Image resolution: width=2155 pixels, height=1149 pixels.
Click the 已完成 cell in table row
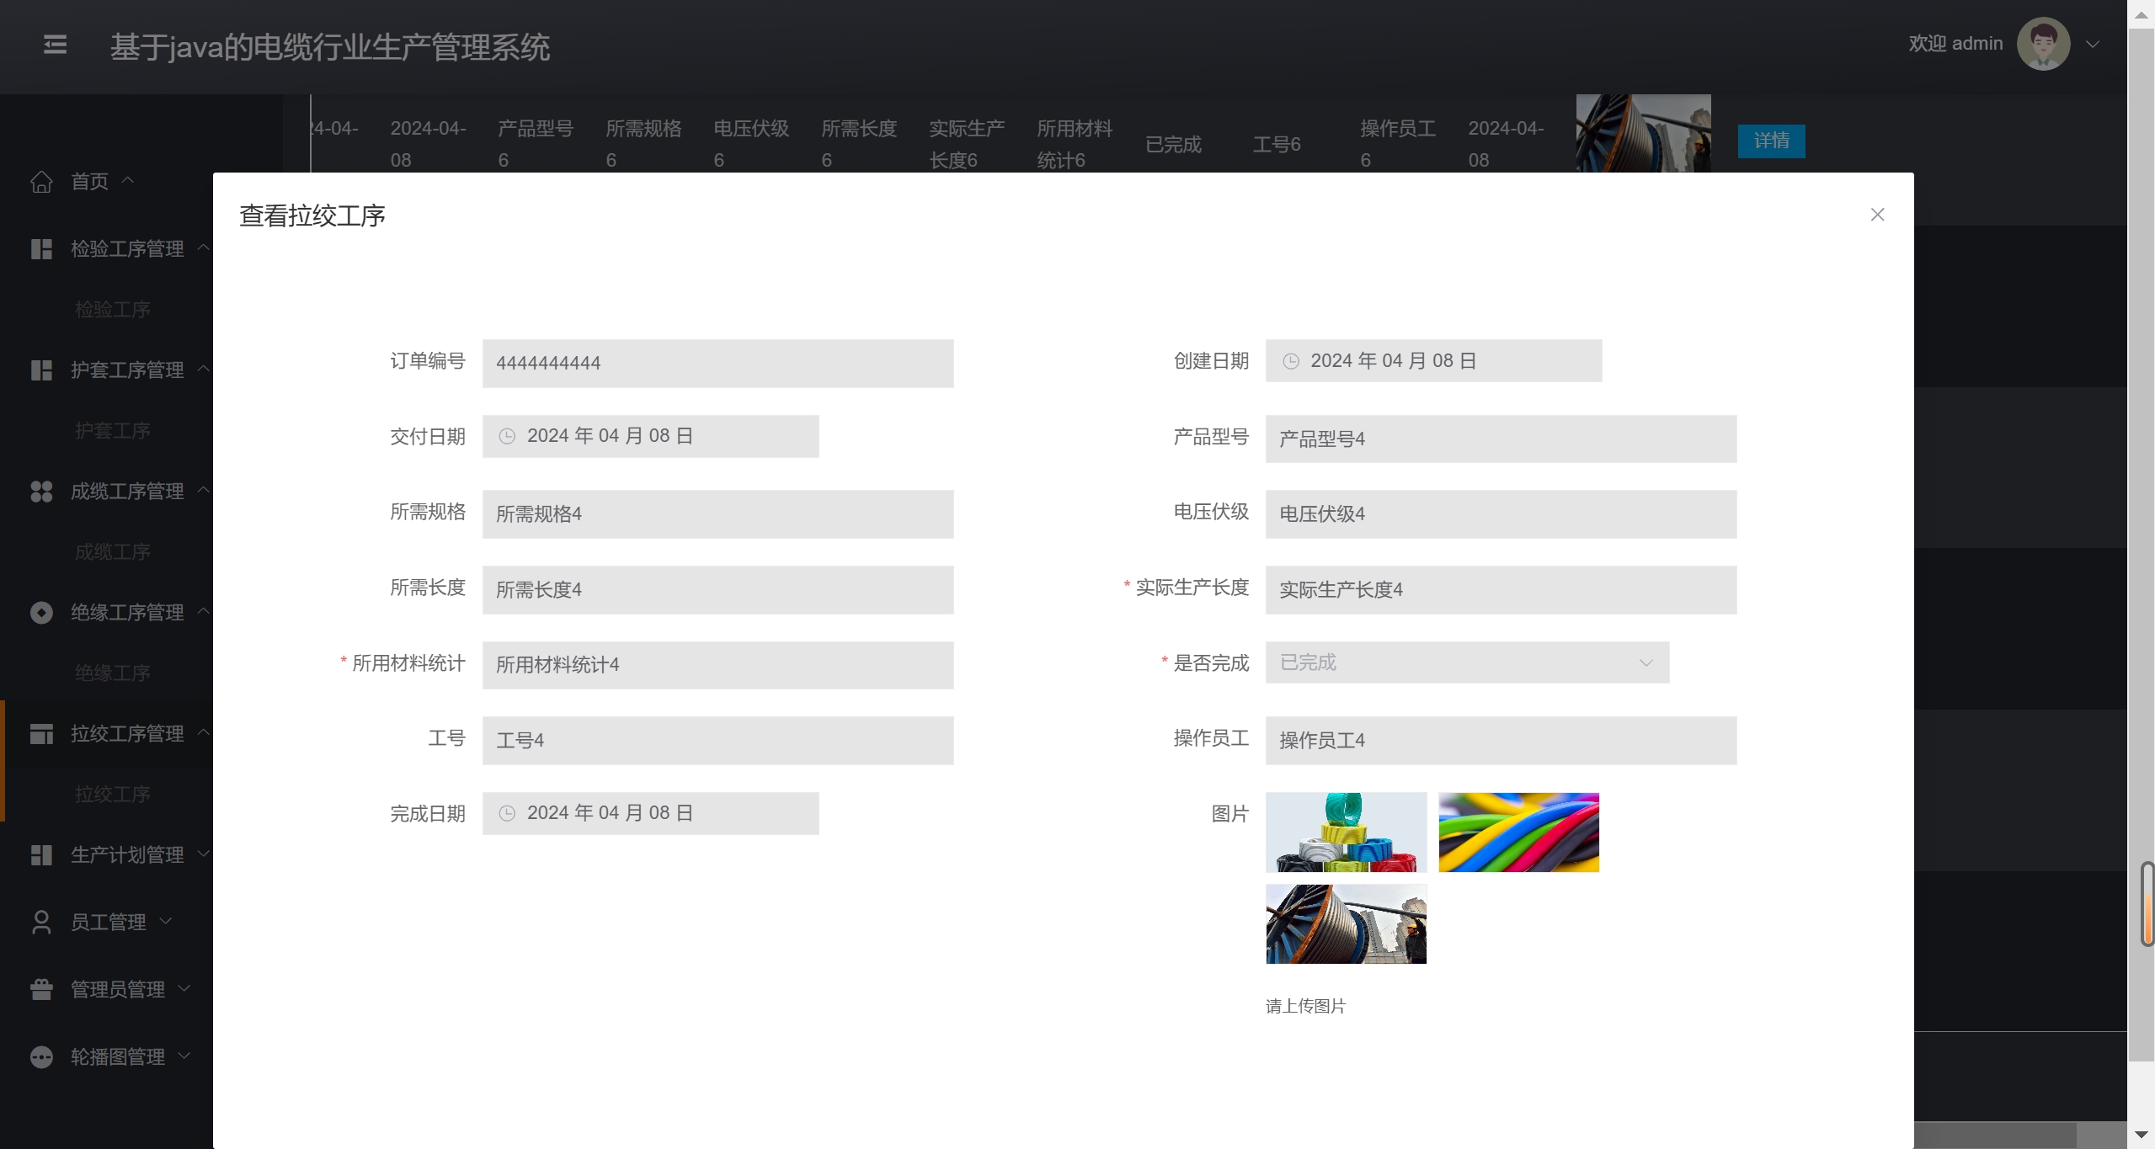1173,144
